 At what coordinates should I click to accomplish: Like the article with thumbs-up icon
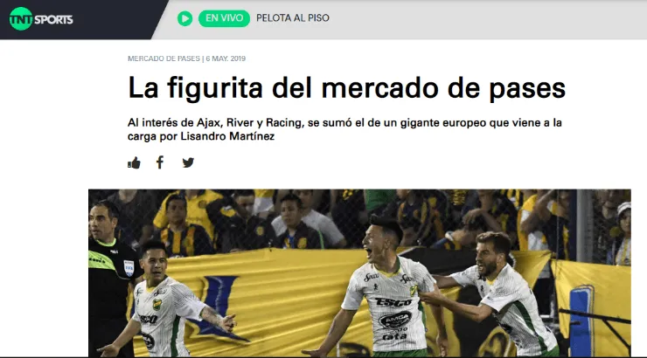134,162
